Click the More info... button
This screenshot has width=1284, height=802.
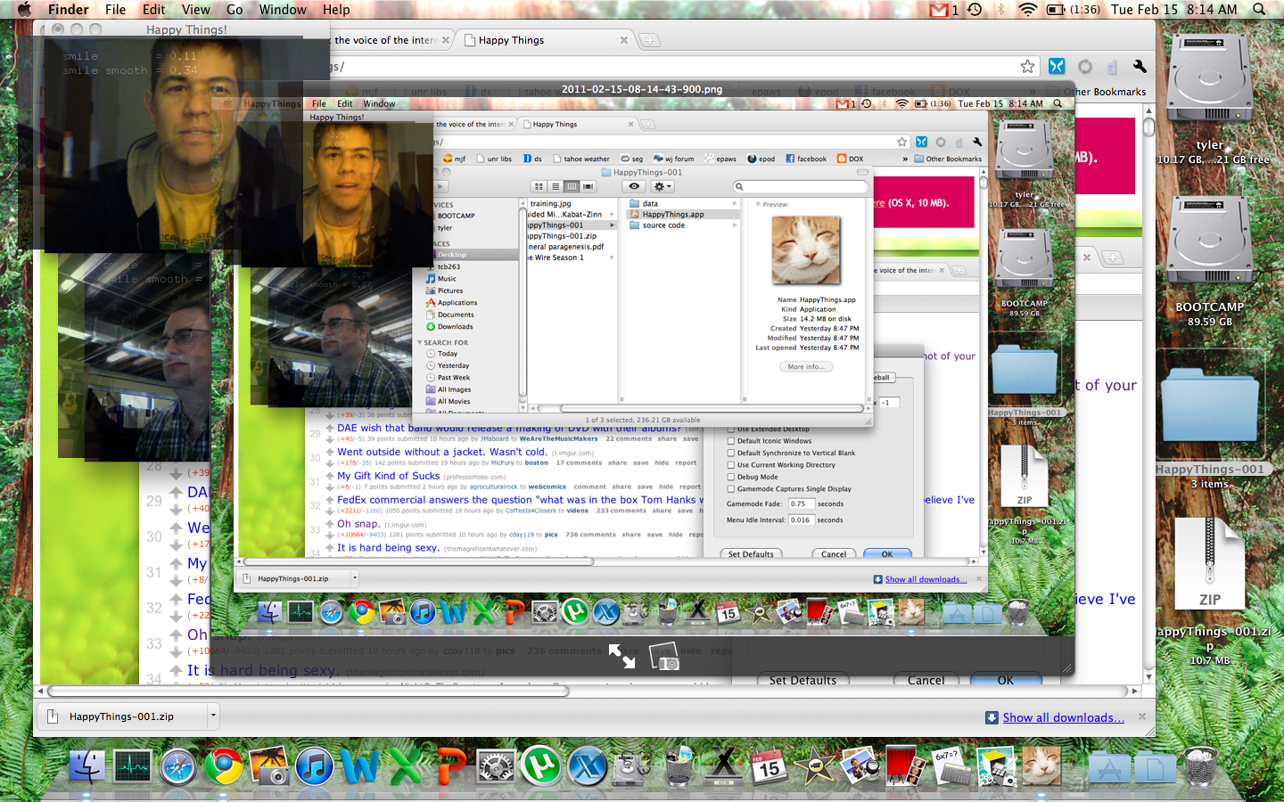pyautogui.click(x=806, y=366)
